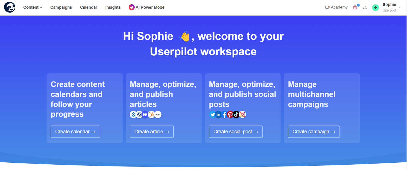Click the Create social post button
The width and height of the screenshot is (407, 170).
point(236,132)
